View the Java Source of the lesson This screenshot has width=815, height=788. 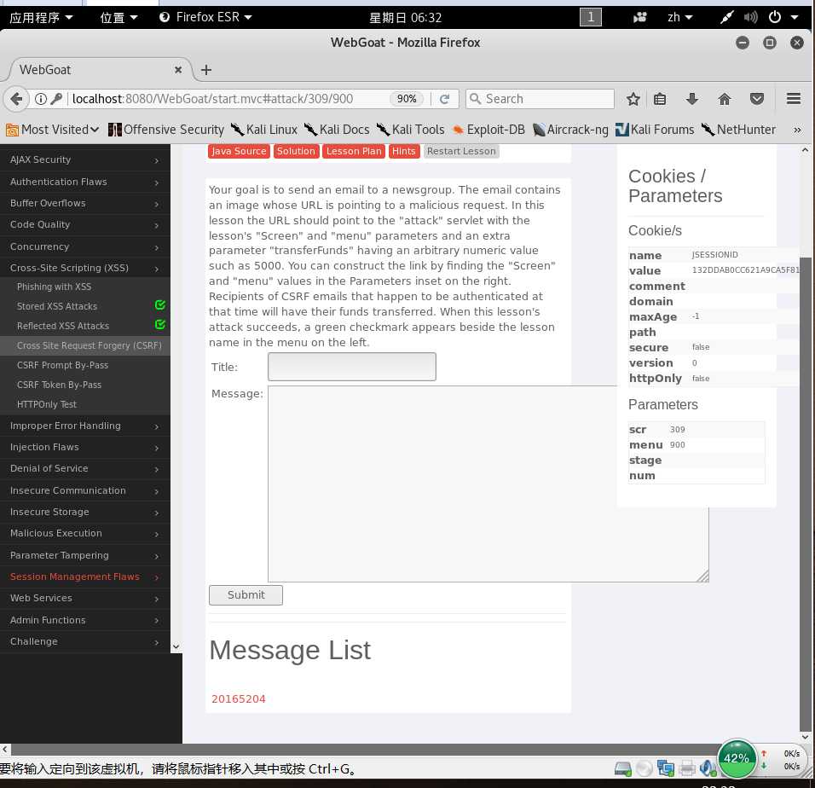(239, 151)
